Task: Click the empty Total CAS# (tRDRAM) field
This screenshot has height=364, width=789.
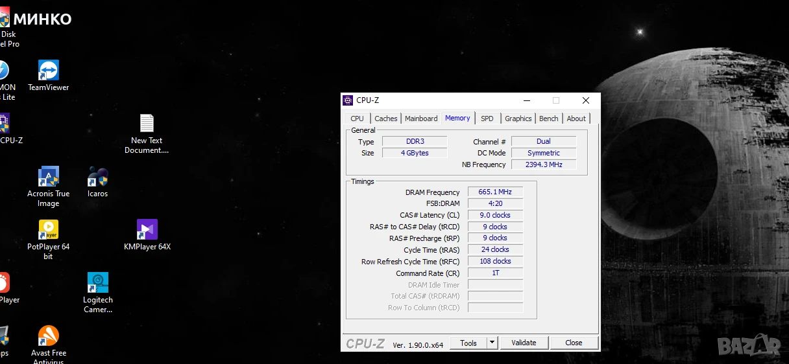Action: click(495, 296)
